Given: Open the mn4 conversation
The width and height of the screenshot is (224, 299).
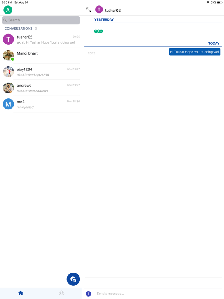Looking at the screenshot, I should pos(41,104).
